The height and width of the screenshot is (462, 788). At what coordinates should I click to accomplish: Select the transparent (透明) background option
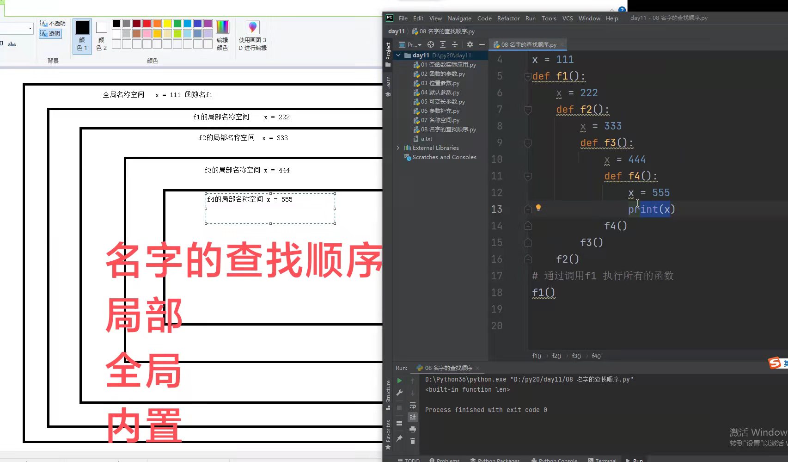50,33
